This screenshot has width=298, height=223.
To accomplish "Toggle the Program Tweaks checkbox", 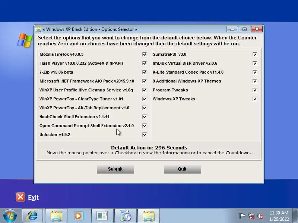I will pos(255,90).
